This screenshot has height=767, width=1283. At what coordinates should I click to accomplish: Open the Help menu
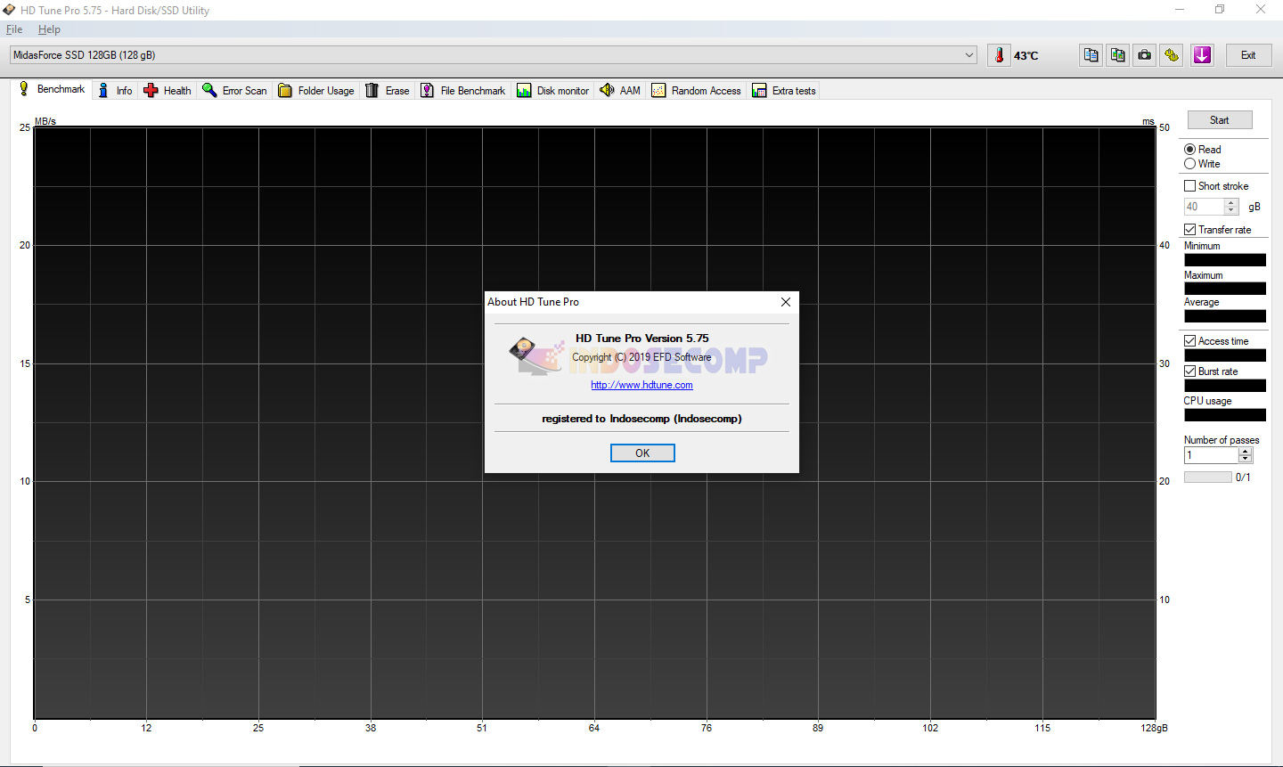(x=49, y=29)
